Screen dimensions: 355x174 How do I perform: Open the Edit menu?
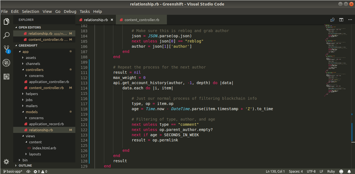[15, 12]
